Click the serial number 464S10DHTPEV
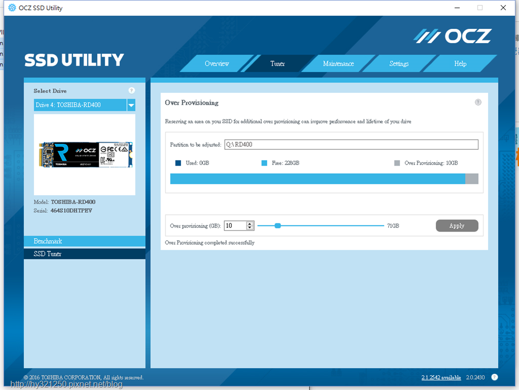 71,210
